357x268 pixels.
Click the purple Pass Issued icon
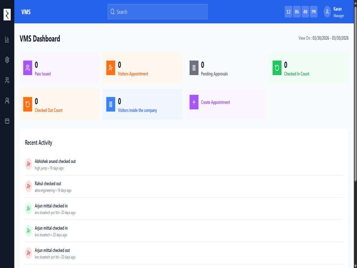(x=27, y=68)
